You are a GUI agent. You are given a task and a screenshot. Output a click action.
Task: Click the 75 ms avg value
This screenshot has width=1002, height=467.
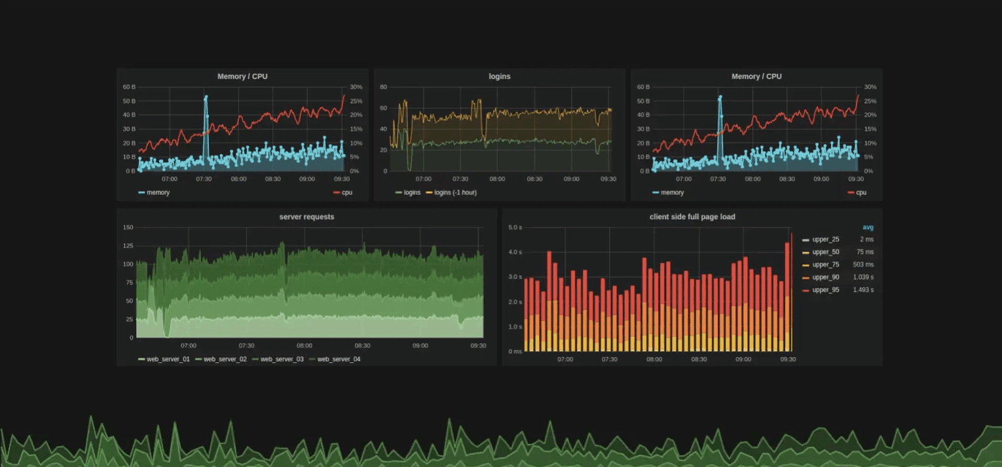point(866,252)
